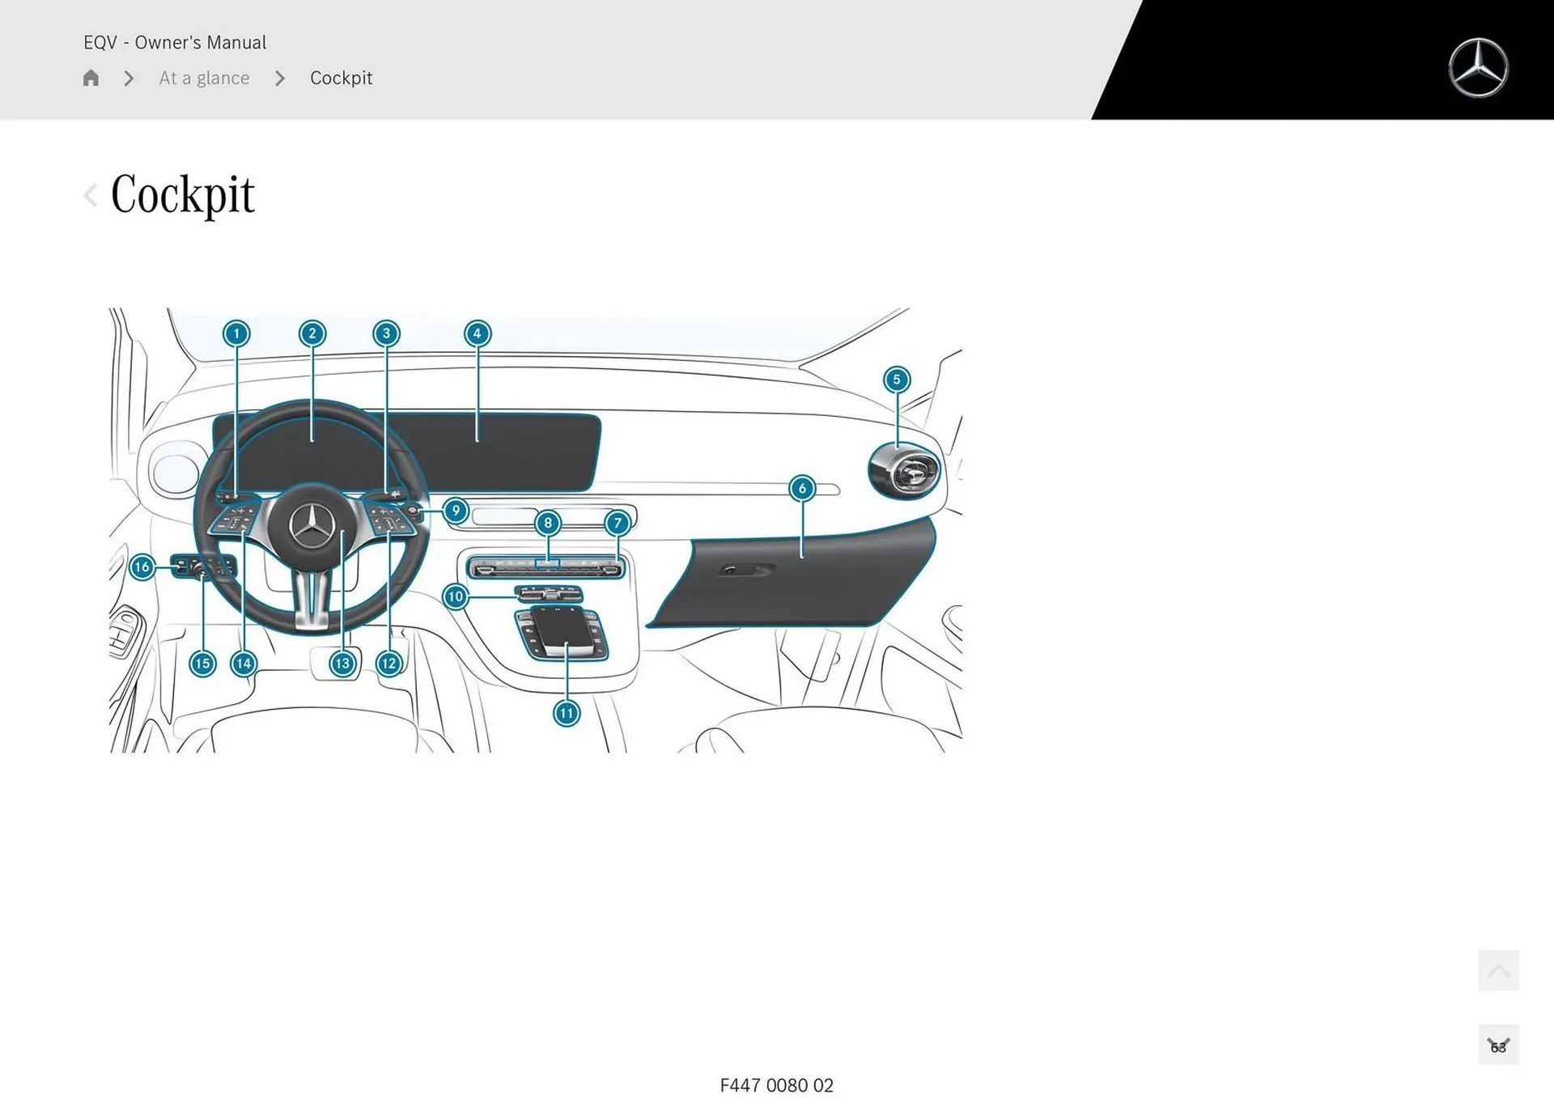Click the Mercedes-Benz star logo
This screenshot has height=1099, width=1554.
point(1480,67)
